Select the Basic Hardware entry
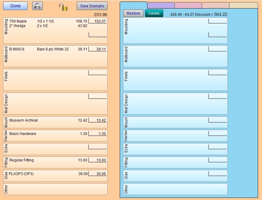Screen dimensions: 262x200 point(23,134)
